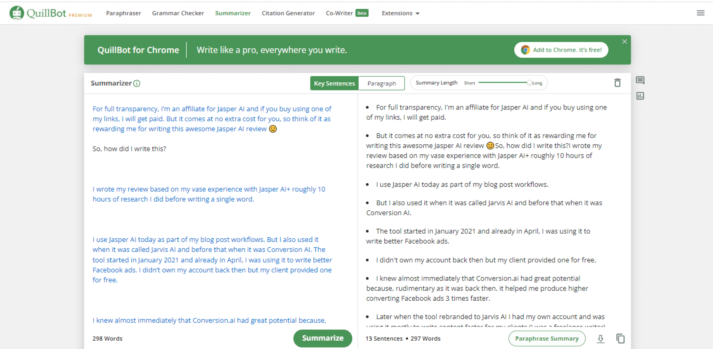Open the Citation Generator tab

288,13
